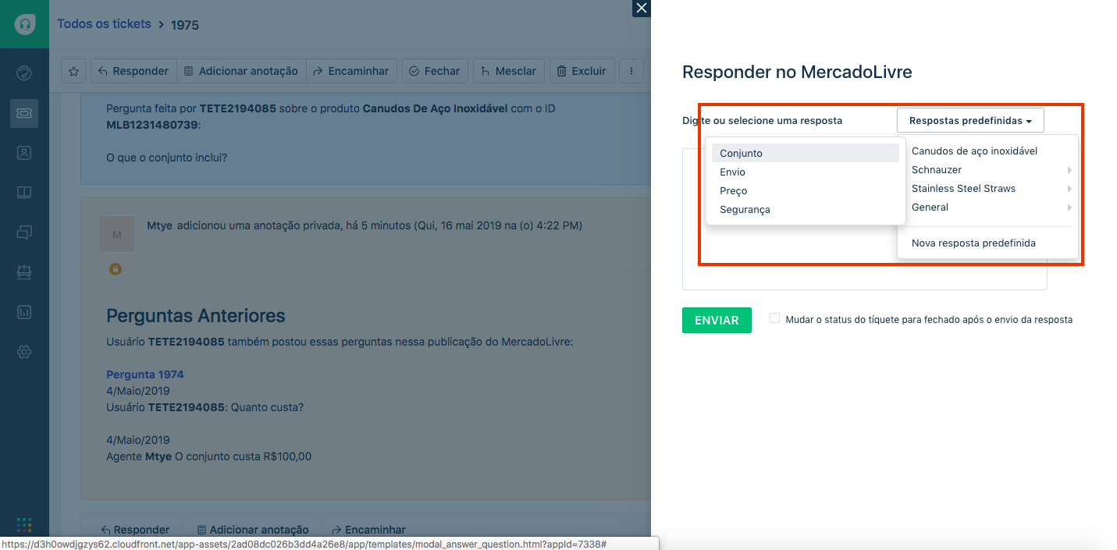The image size is (1117, 550).
Task: Open the app switcher grid icon
Action: coord(24,525)
